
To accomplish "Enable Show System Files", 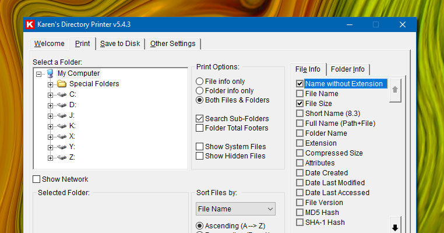I will point(200,147).
